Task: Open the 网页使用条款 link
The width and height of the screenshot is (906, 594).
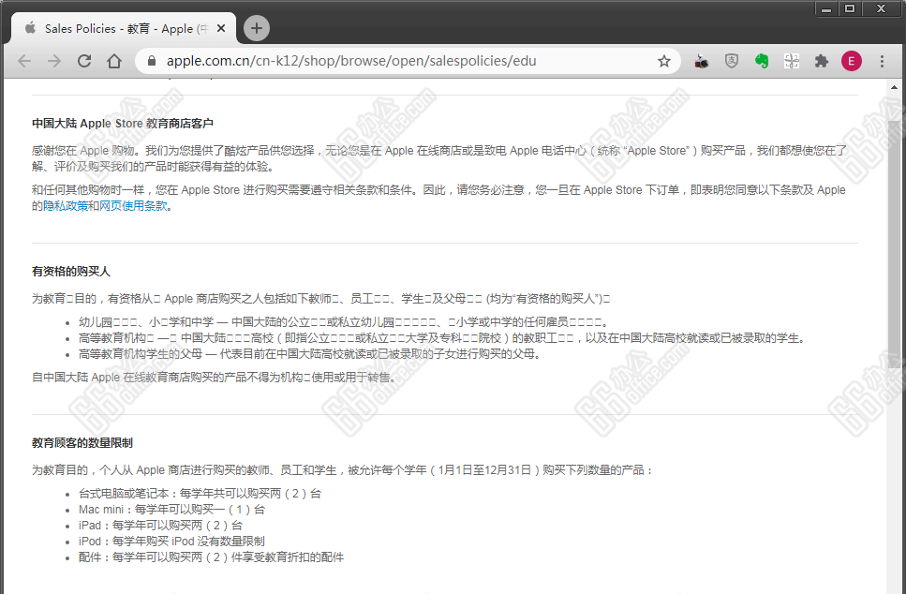Action: [x=133, y=206]
